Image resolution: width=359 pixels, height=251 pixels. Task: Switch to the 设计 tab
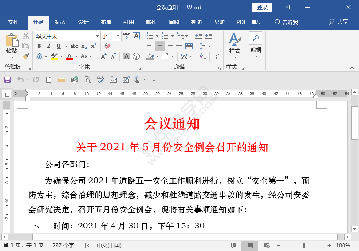(83, 22)
